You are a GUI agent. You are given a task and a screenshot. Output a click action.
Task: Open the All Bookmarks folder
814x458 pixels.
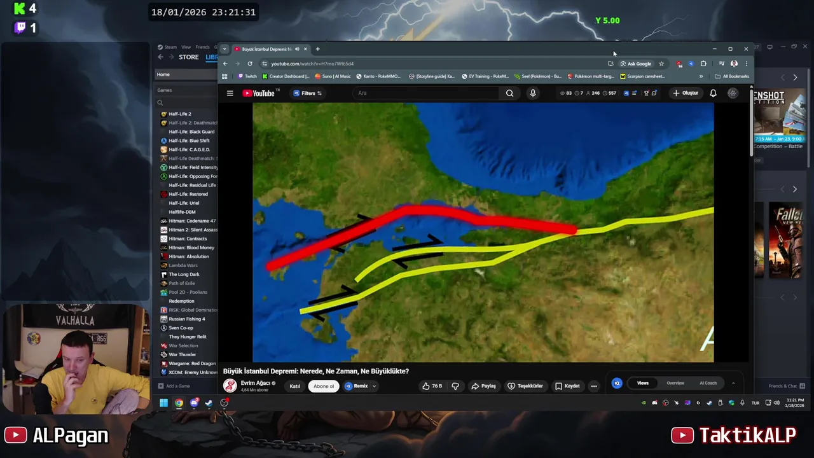[x=732, y=76]
